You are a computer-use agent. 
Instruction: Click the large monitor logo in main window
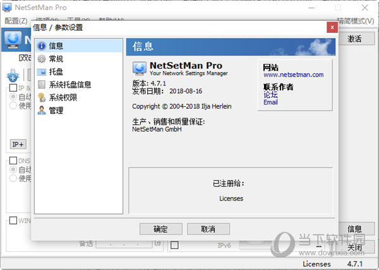[x=13, y=39]
